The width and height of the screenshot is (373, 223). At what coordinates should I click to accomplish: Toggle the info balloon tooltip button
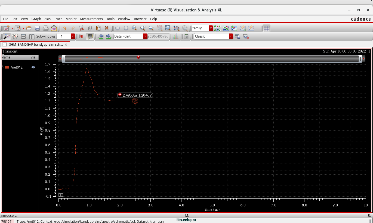click(x=90, y=36)
